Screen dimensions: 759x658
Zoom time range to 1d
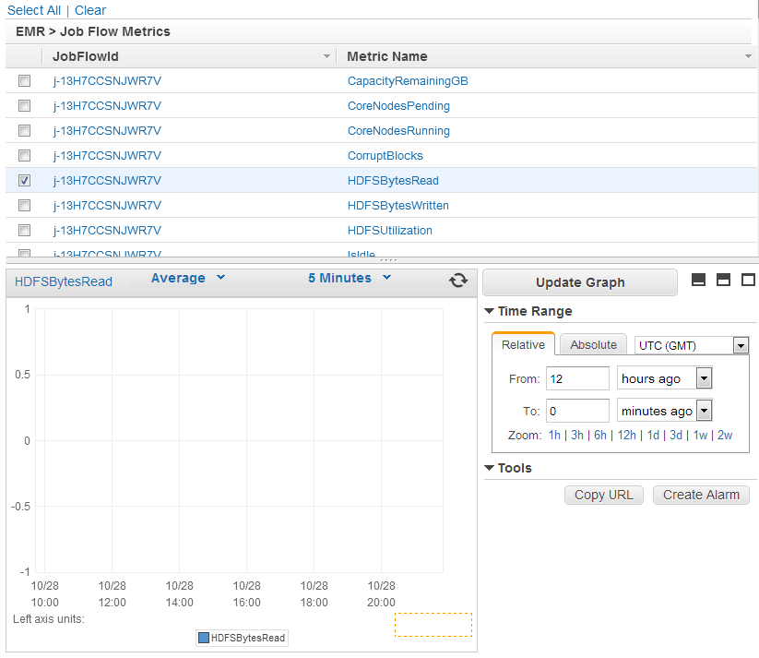coord(653,435)
